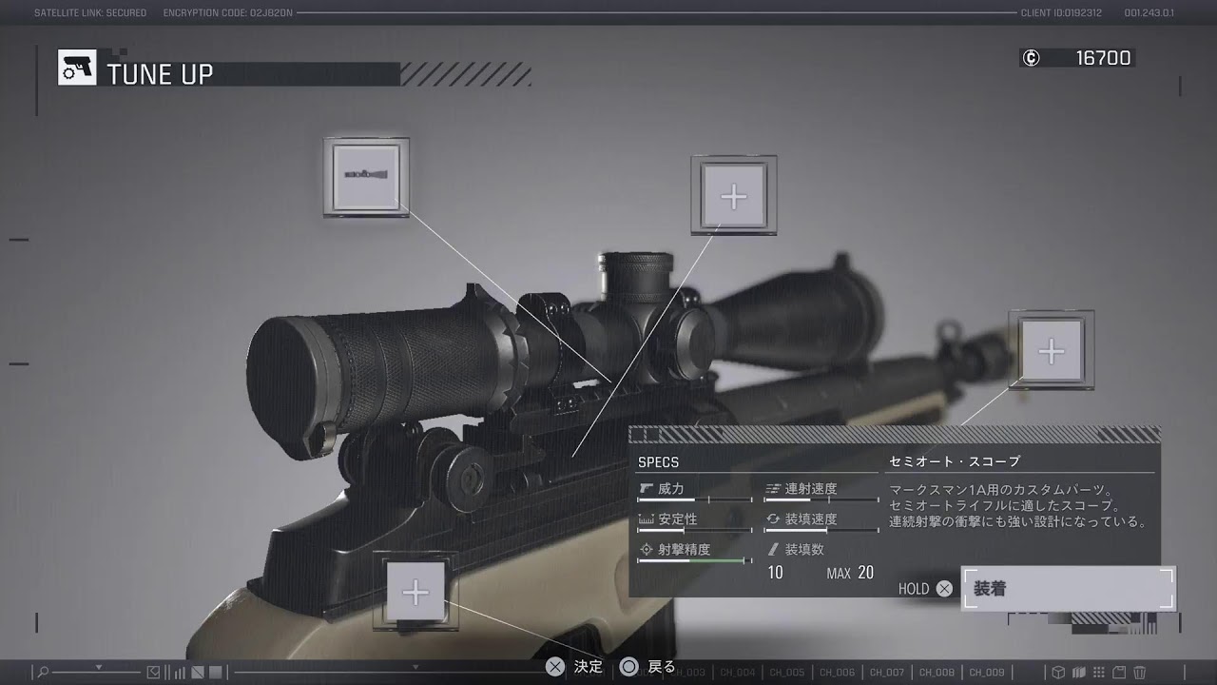Select the CH_008 marker
This screenshot has width=1217, height=685.
coord(937,673)
